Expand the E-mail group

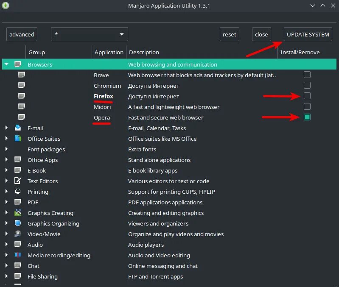coord(6,128)
